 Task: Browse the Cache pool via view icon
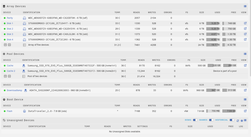pyautogui.click(x=245, y=65)
